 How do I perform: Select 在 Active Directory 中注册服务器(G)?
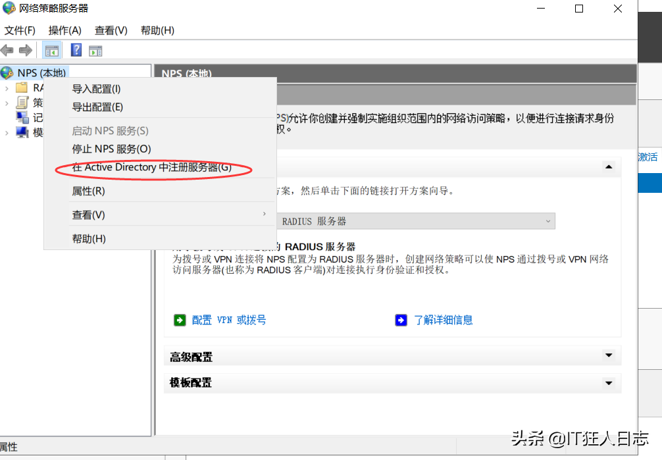pos(151,167)
